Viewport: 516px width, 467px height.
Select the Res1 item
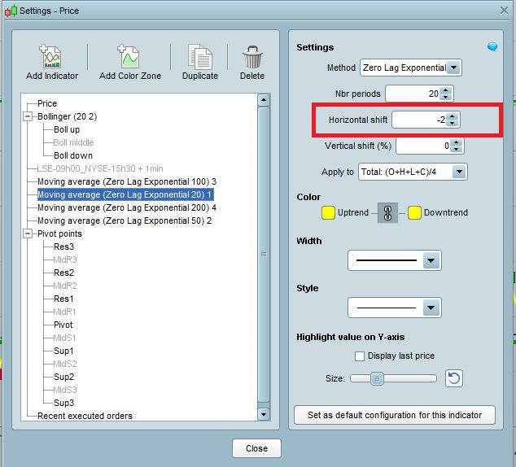pos(63,299)
